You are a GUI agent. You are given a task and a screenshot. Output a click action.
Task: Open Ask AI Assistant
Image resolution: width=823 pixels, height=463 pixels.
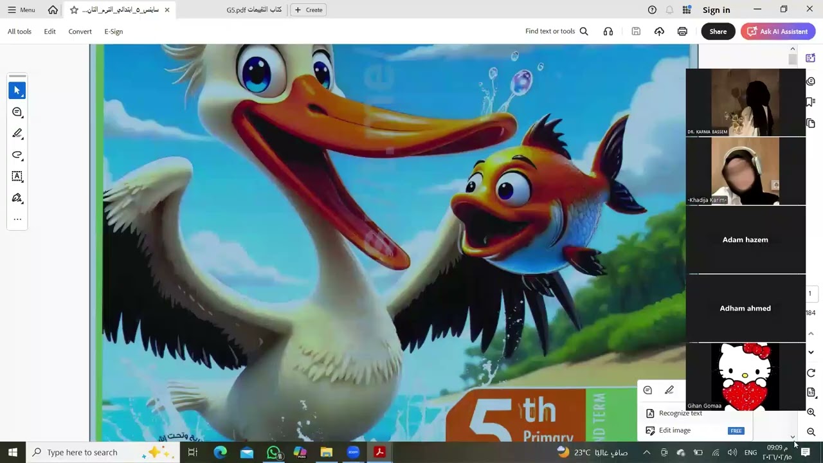point(778,32)
